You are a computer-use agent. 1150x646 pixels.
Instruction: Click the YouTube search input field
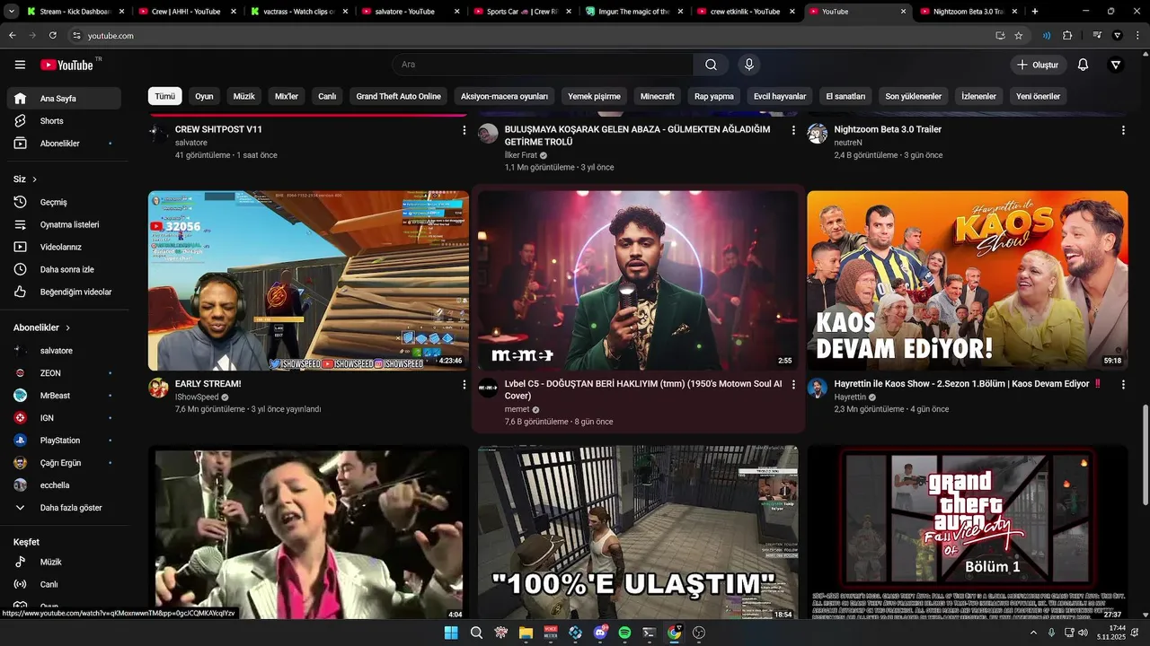point(542,65)
